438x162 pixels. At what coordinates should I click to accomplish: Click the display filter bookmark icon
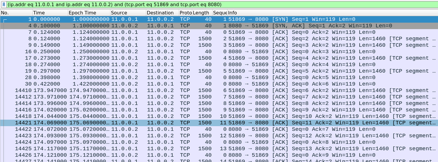pyautogui.click(x=4, y=4)
